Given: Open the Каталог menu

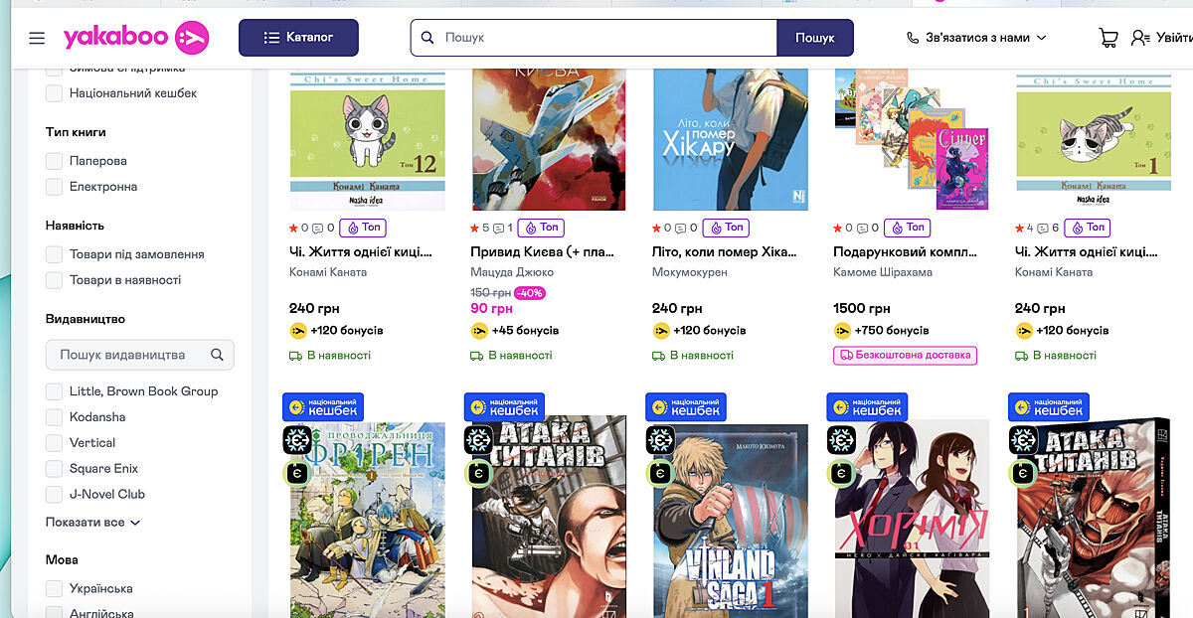Looking at the screenshot, I should [x=298, y=38].
